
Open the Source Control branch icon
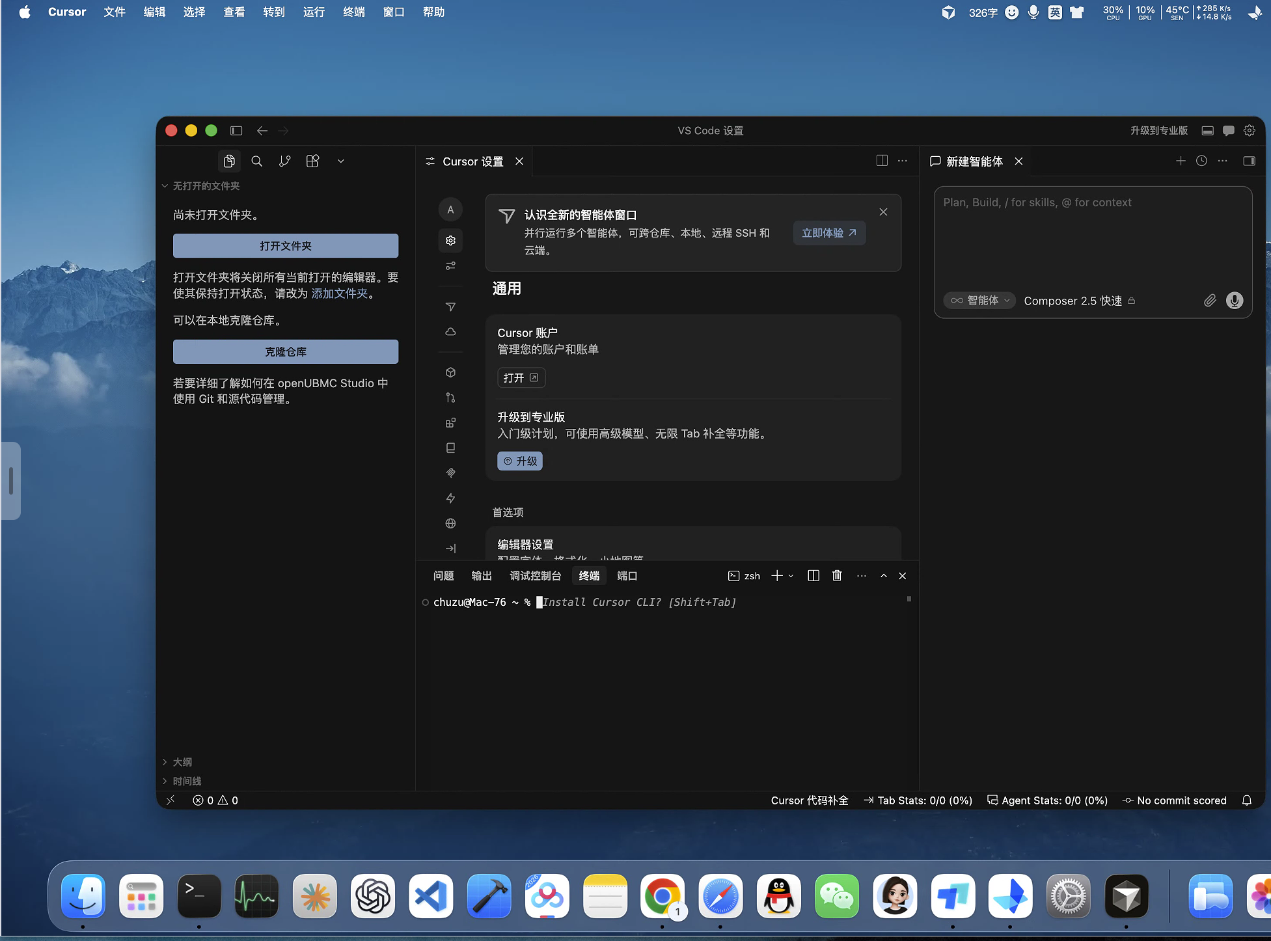pyautogui.click(x=285, y=161)
